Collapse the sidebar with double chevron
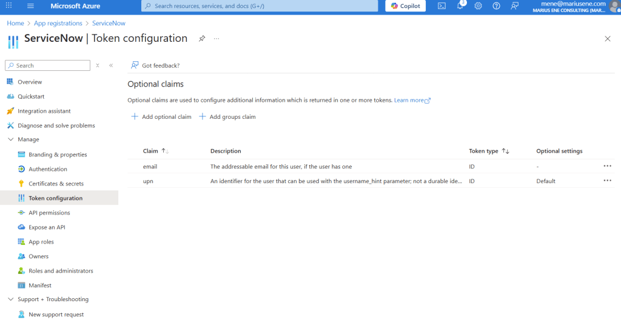 coord(111,65)
